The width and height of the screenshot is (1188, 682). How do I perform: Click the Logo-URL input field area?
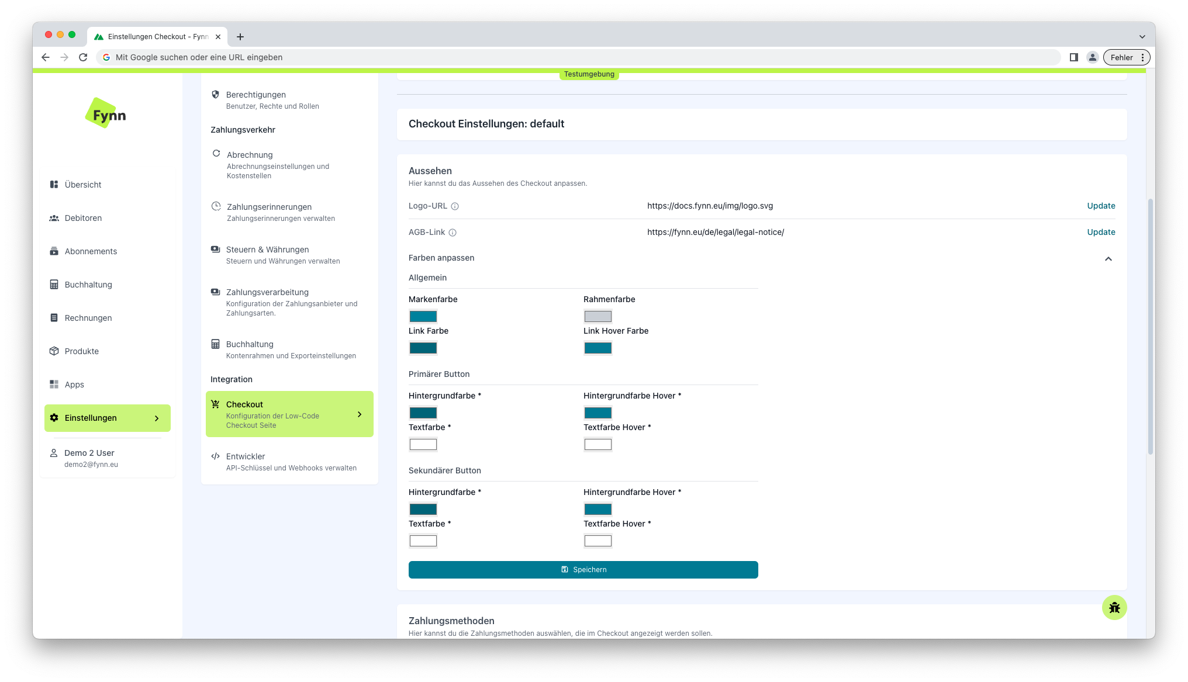[710, 206]
